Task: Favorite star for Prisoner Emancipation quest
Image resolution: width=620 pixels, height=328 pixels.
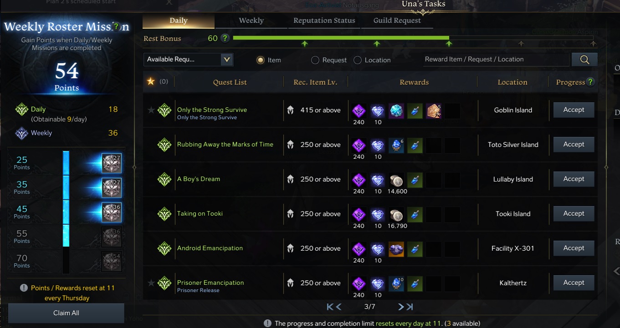Action: coord(151,283)
